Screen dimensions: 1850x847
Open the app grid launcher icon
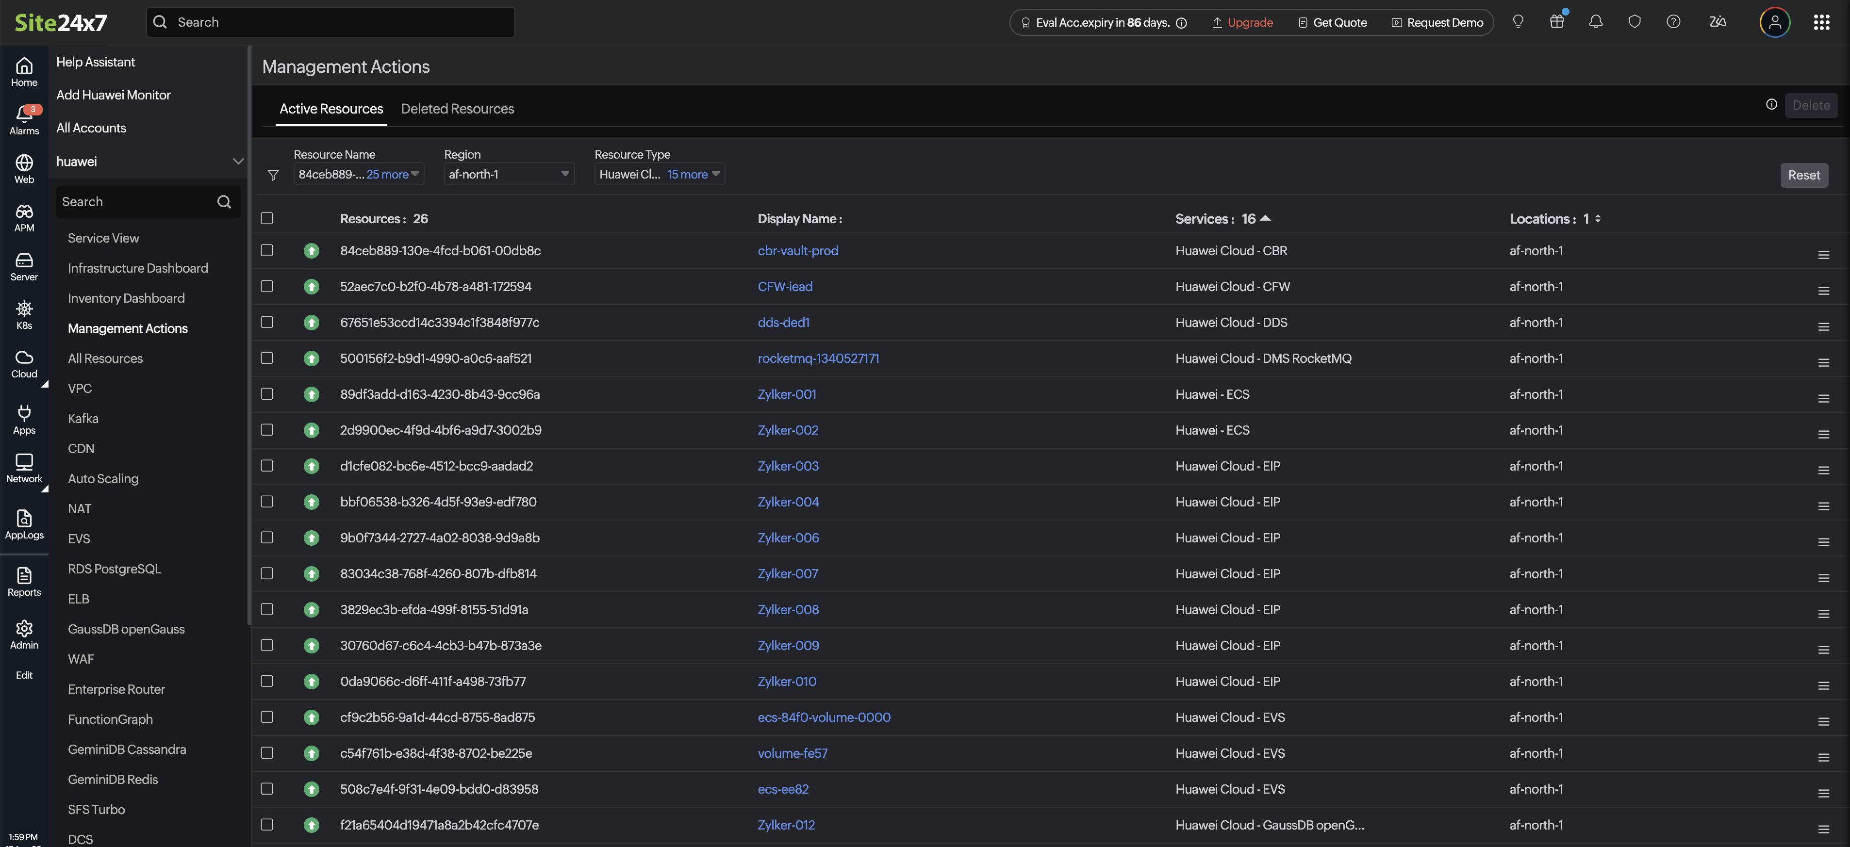coord(1820,22)
